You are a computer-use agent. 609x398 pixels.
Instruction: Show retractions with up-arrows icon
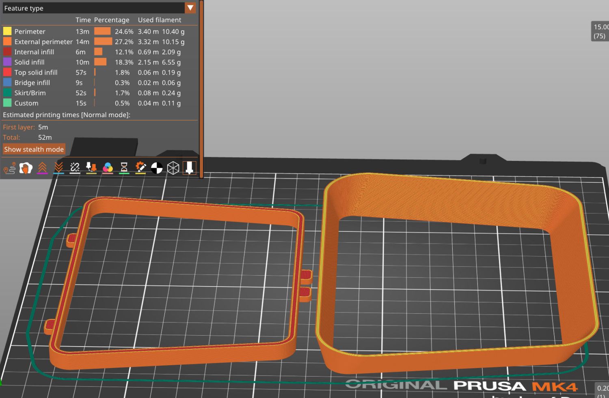coord(42,168)
